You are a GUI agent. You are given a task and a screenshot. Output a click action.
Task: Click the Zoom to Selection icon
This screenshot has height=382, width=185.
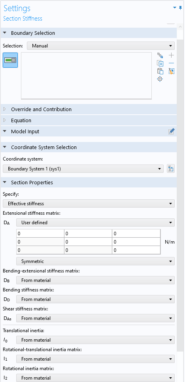click(160, 79)
